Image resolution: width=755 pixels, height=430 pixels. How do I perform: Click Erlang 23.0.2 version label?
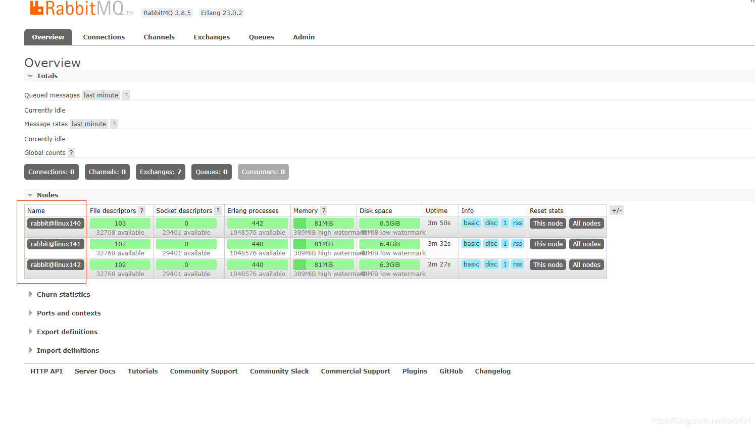(222, 13)
